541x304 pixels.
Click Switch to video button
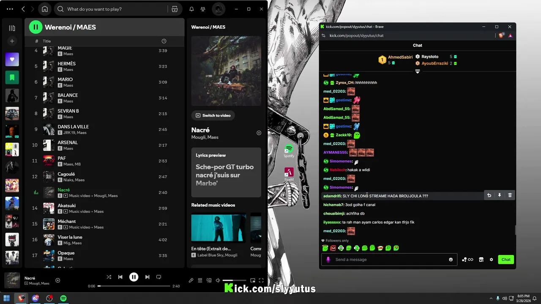pos(213,115)
